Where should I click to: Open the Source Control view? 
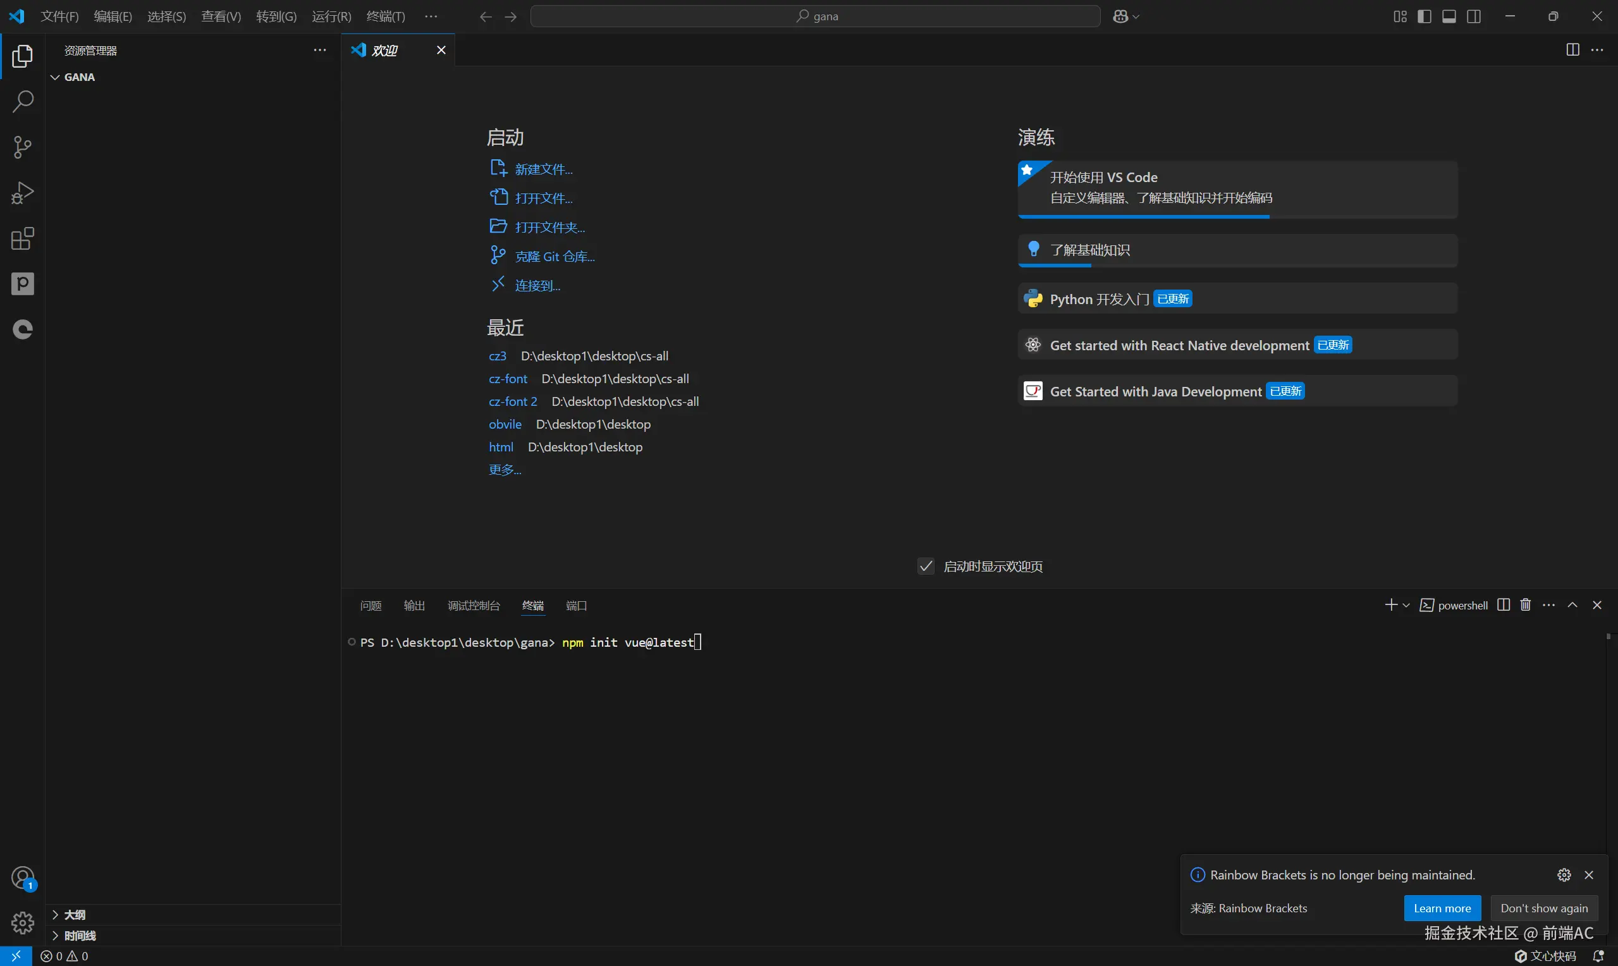[x=23, y=147]
